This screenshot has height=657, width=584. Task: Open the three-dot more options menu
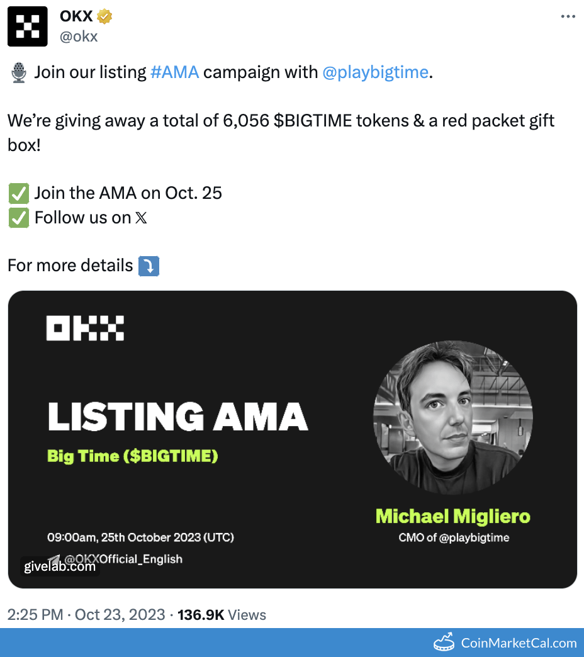[568, 17]
